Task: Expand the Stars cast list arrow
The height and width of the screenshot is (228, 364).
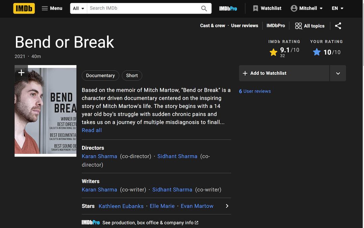Action: [x=227, y=206]
